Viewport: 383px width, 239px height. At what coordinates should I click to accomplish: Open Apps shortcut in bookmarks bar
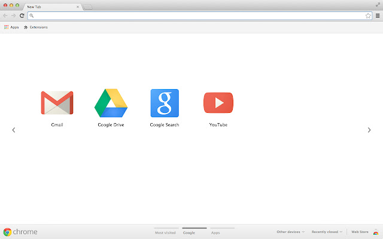[x=11, y=27]
